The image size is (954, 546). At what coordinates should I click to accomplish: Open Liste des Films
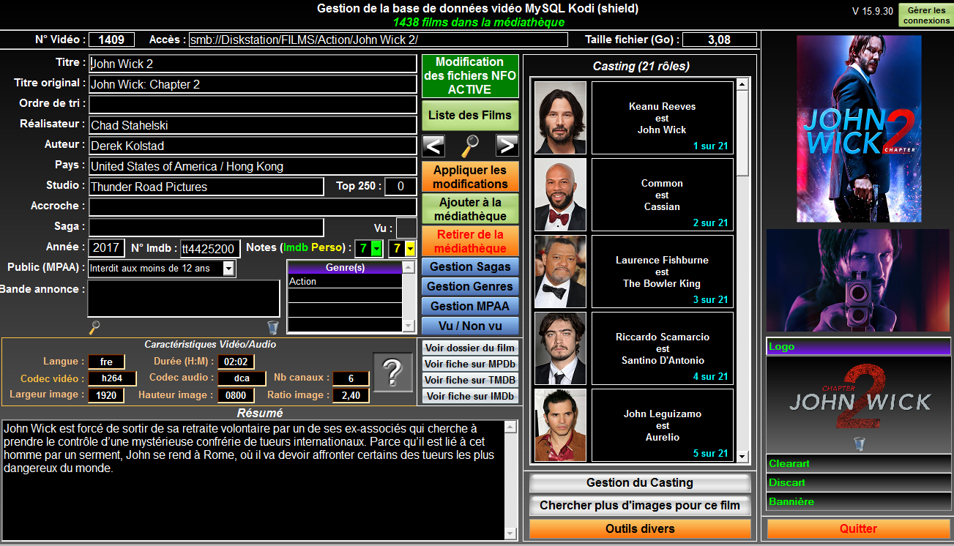(x=470, y=115)
